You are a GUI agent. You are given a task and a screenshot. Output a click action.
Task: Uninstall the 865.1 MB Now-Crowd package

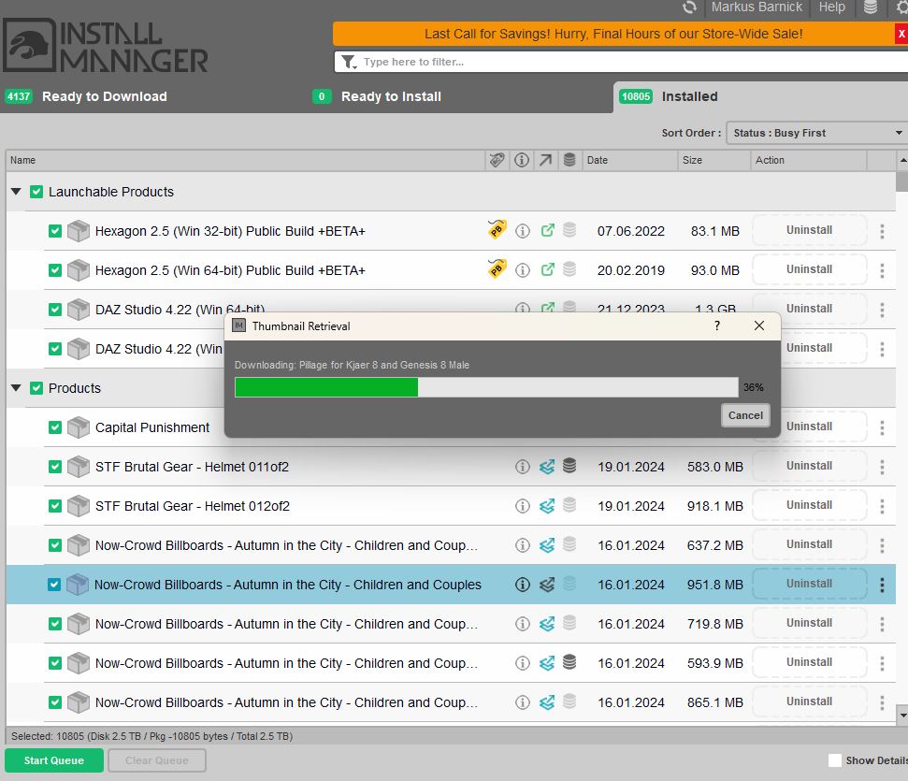coord(809,701)
